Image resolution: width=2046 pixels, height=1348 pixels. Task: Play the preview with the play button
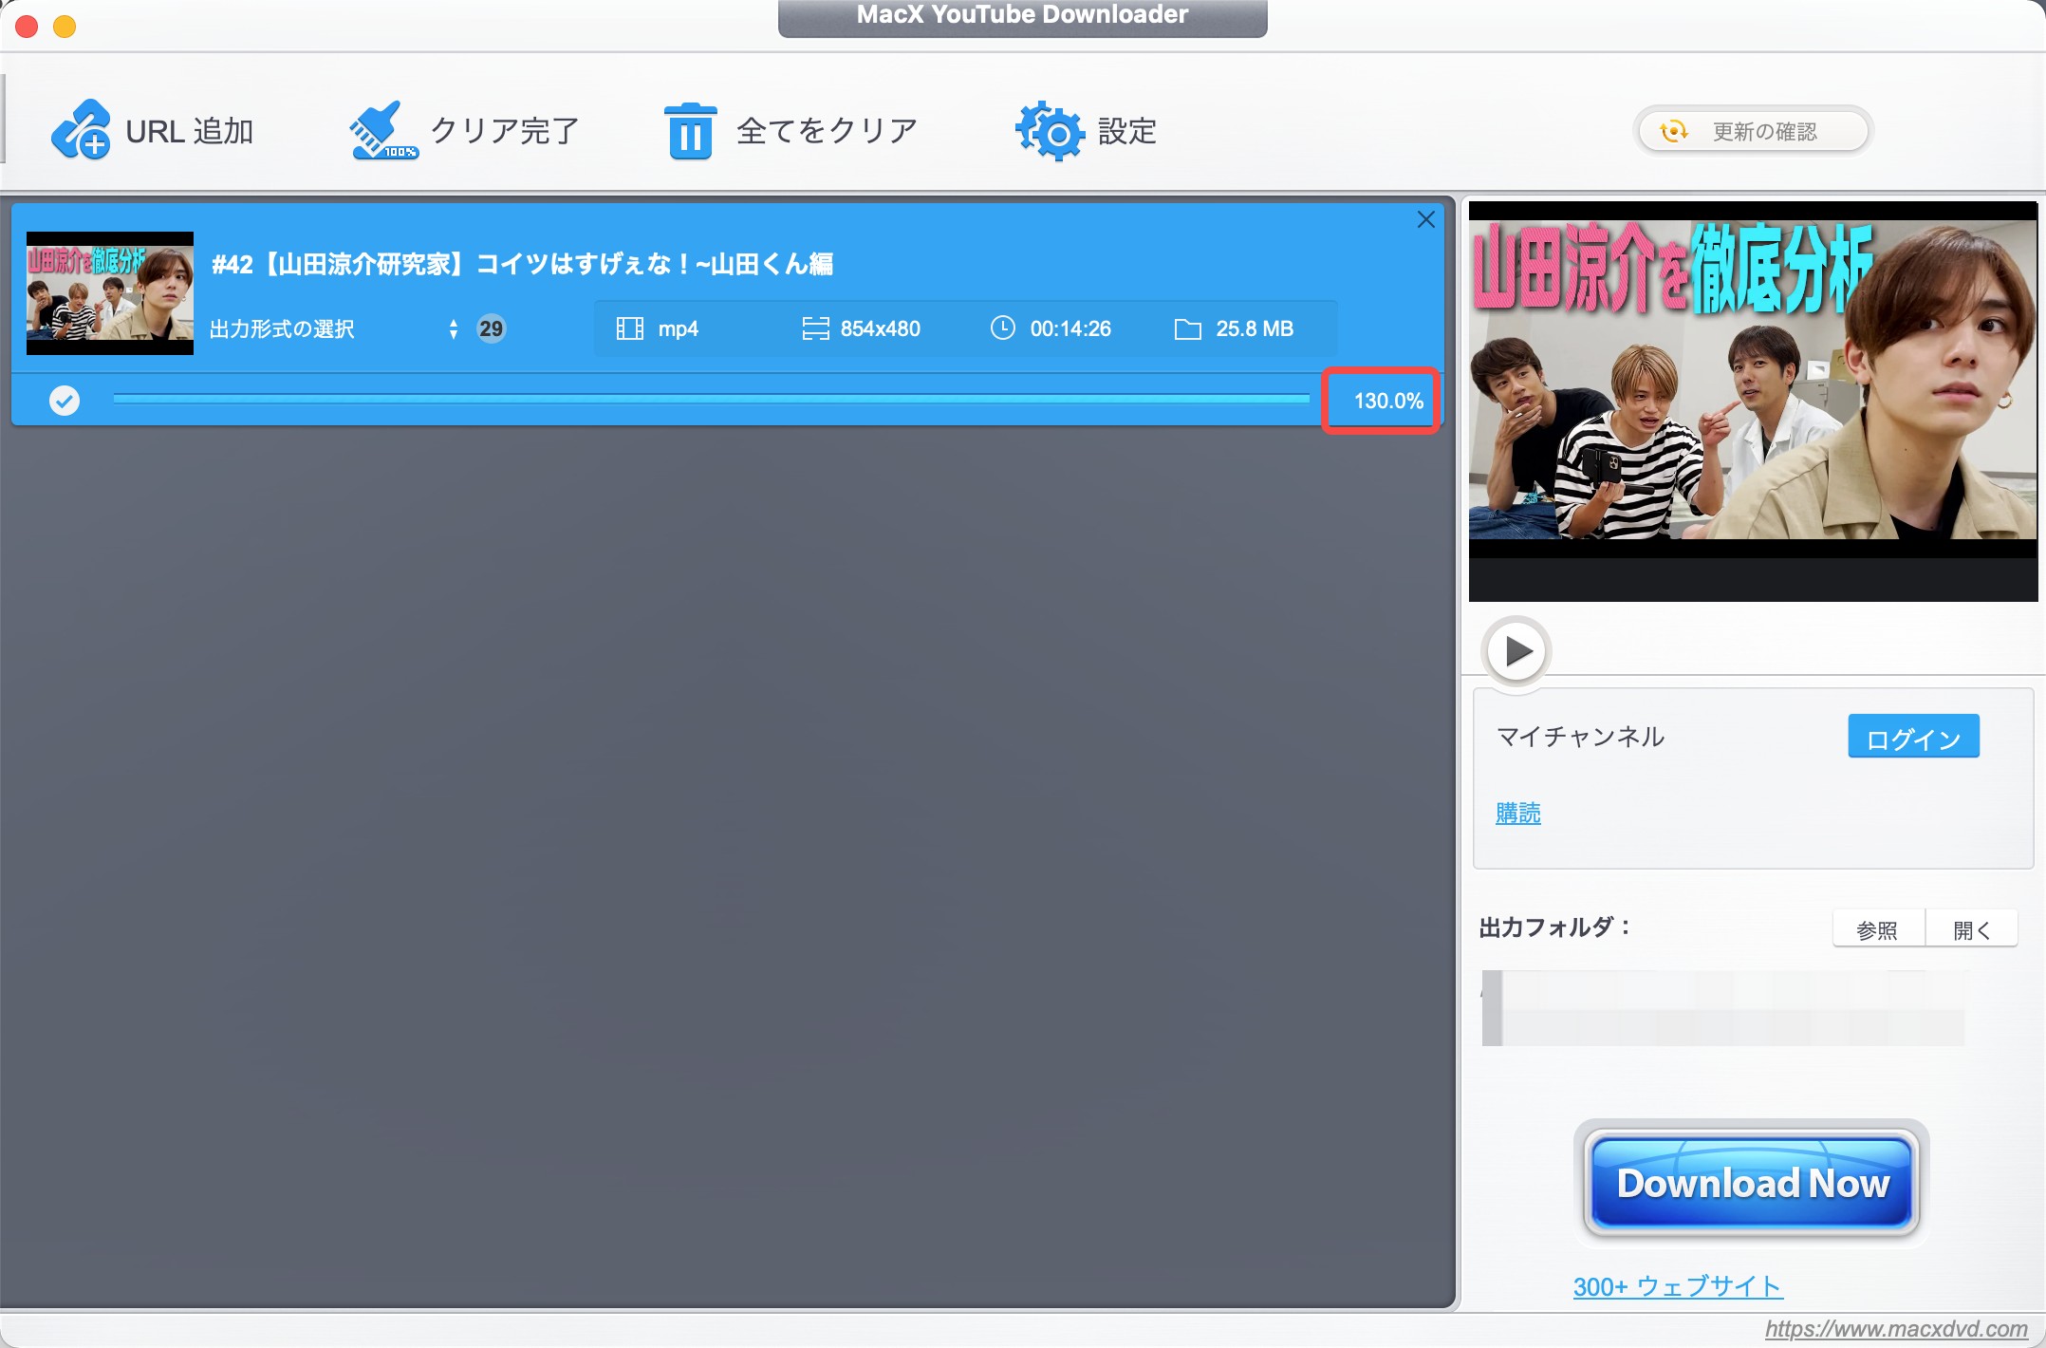coord(1516,651)
